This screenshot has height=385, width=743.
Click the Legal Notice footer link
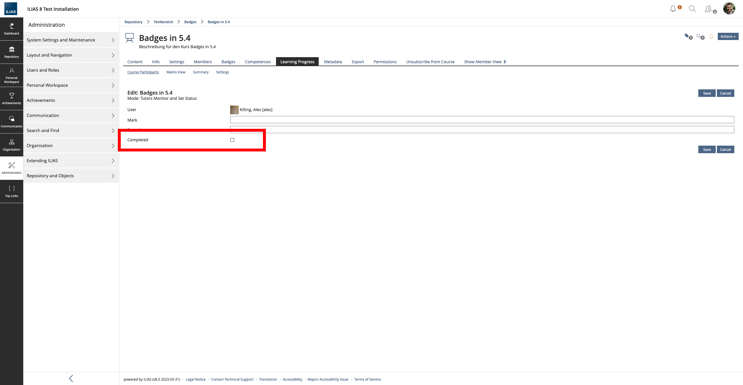click(x=195, y=379)
